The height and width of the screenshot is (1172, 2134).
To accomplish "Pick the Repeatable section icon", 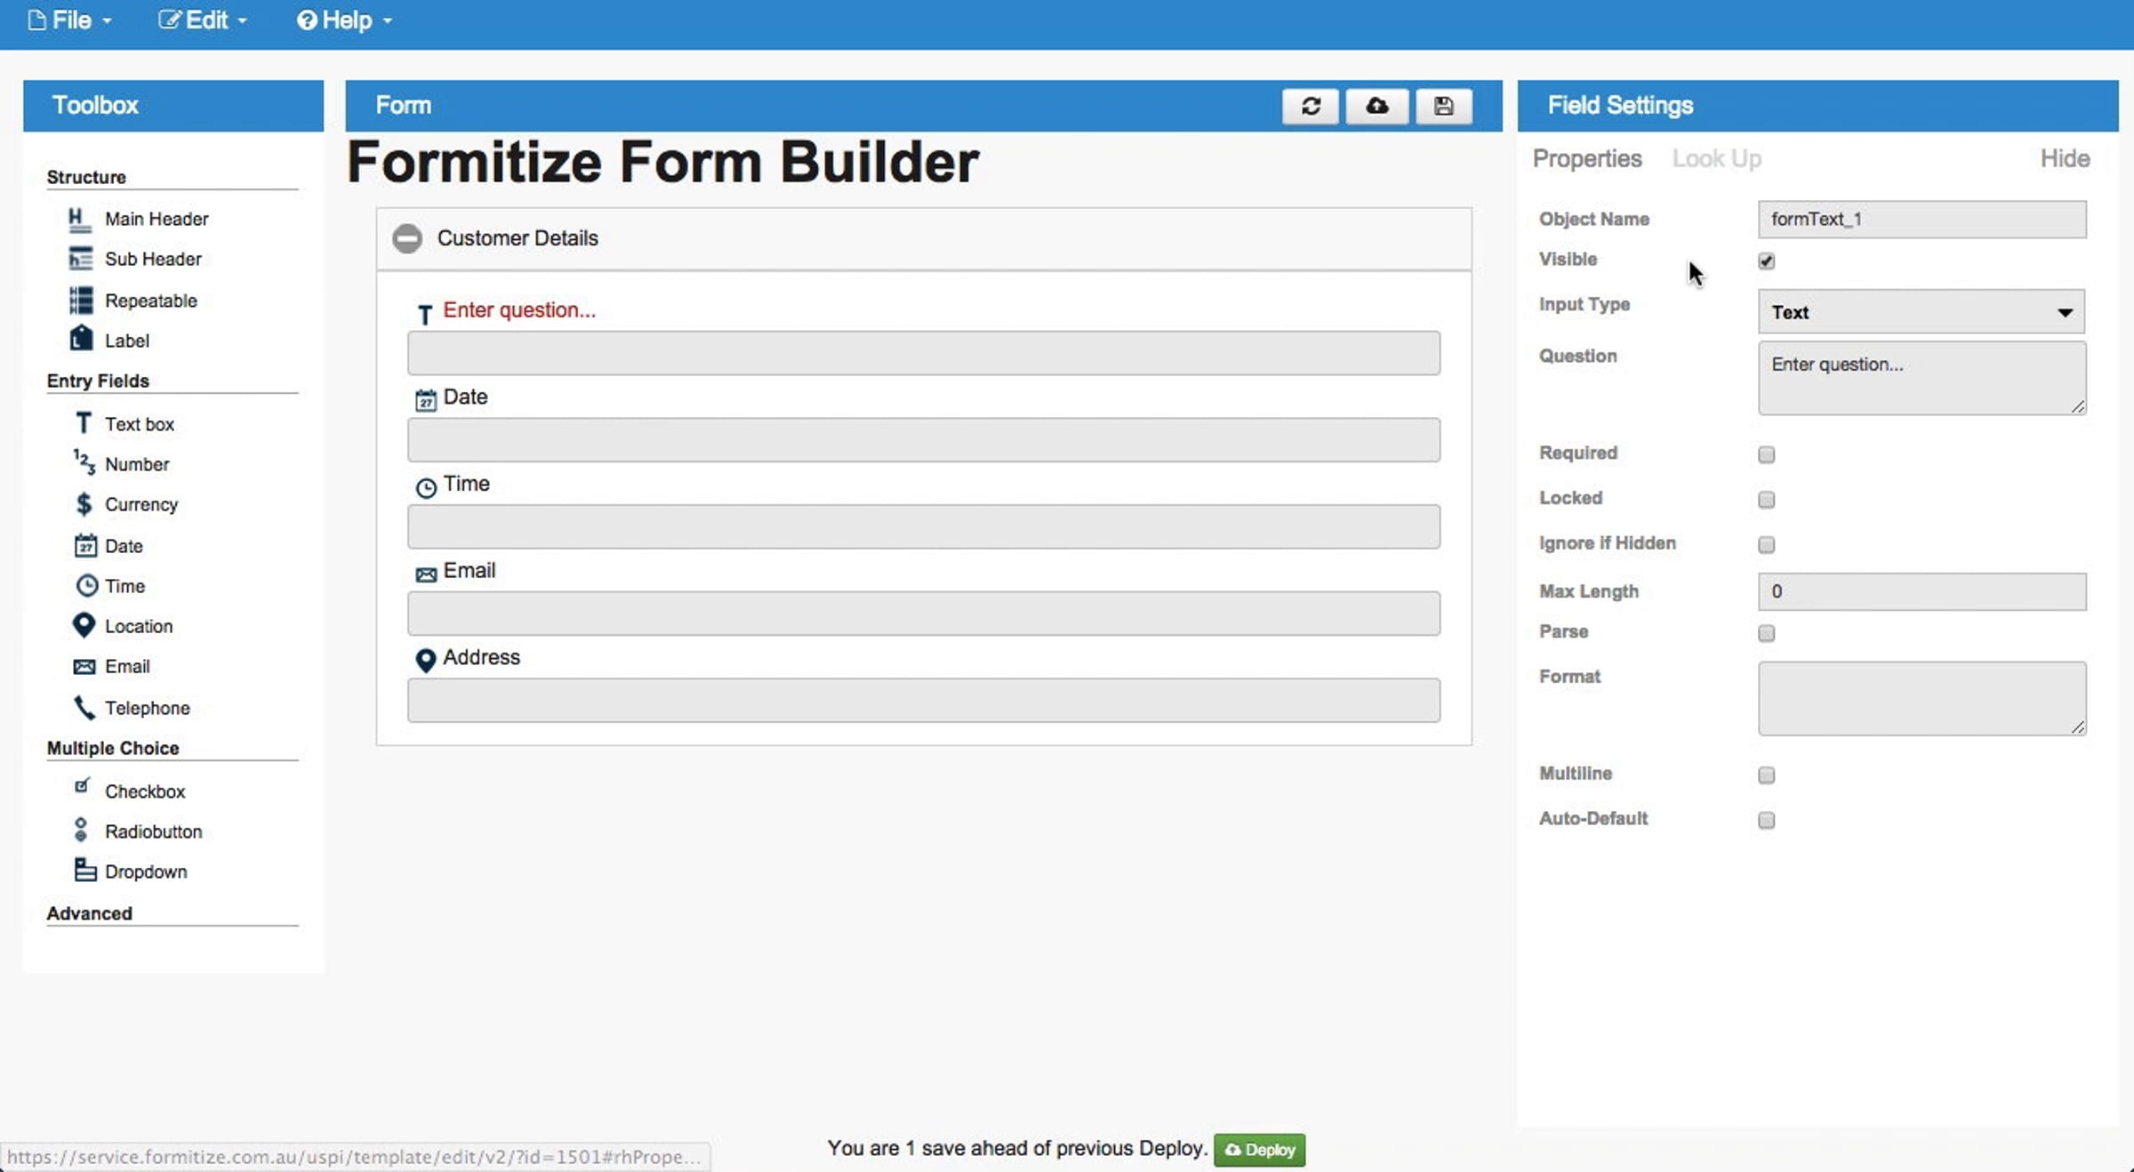I will [x=81, y=301].
